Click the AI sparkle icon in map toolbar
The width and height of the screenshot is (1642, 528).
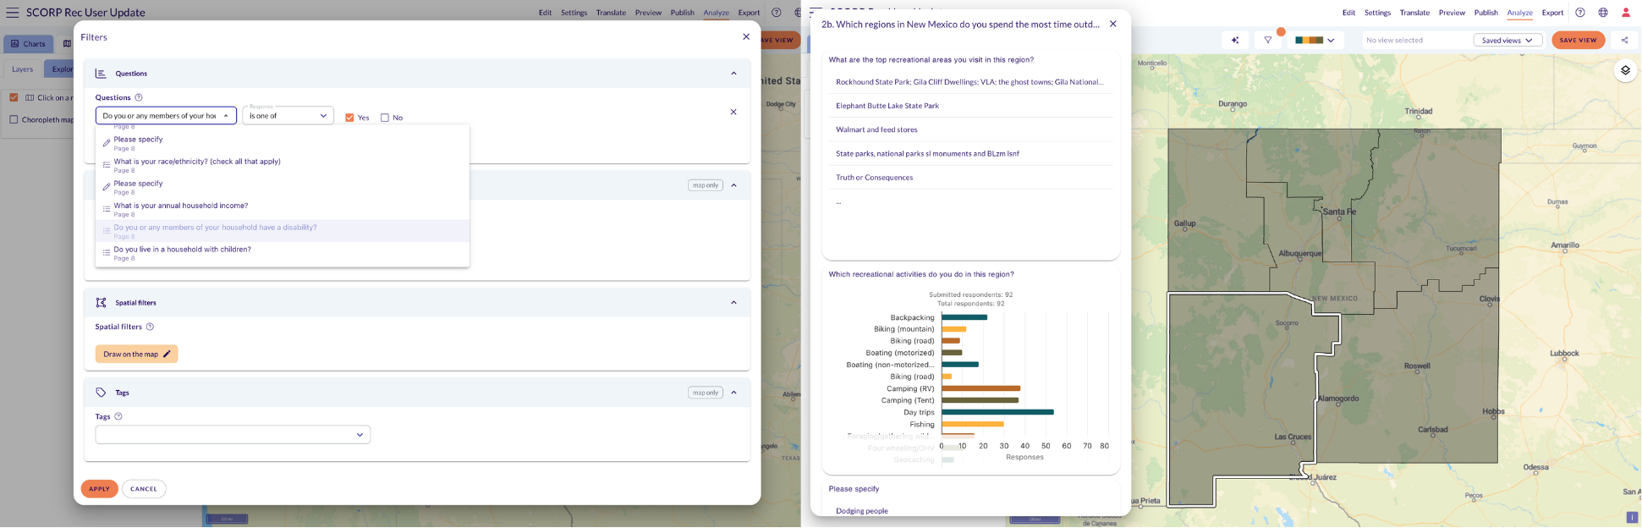(1235, 40)
